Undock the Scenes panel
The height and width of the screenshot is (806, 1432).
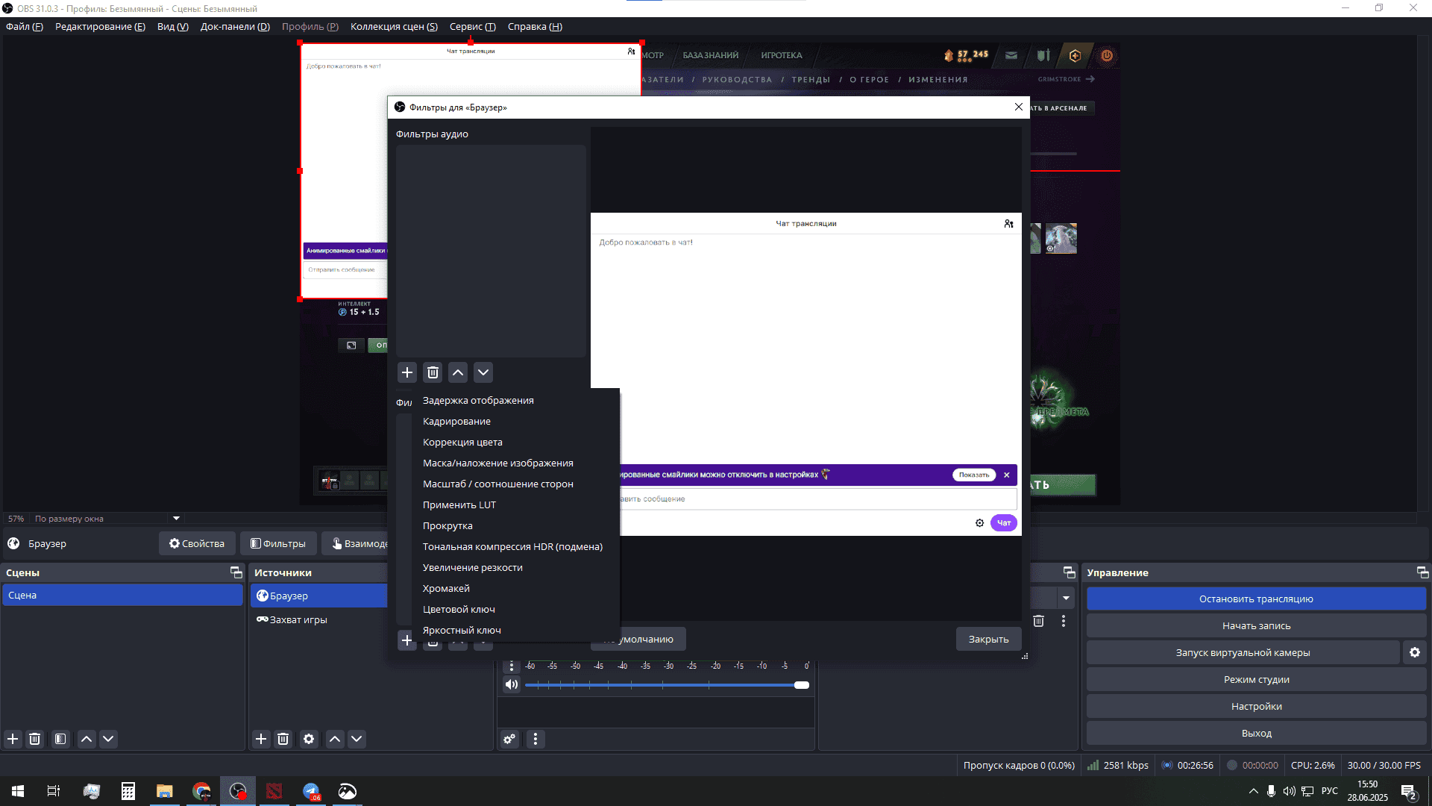[x=236, y=572]
